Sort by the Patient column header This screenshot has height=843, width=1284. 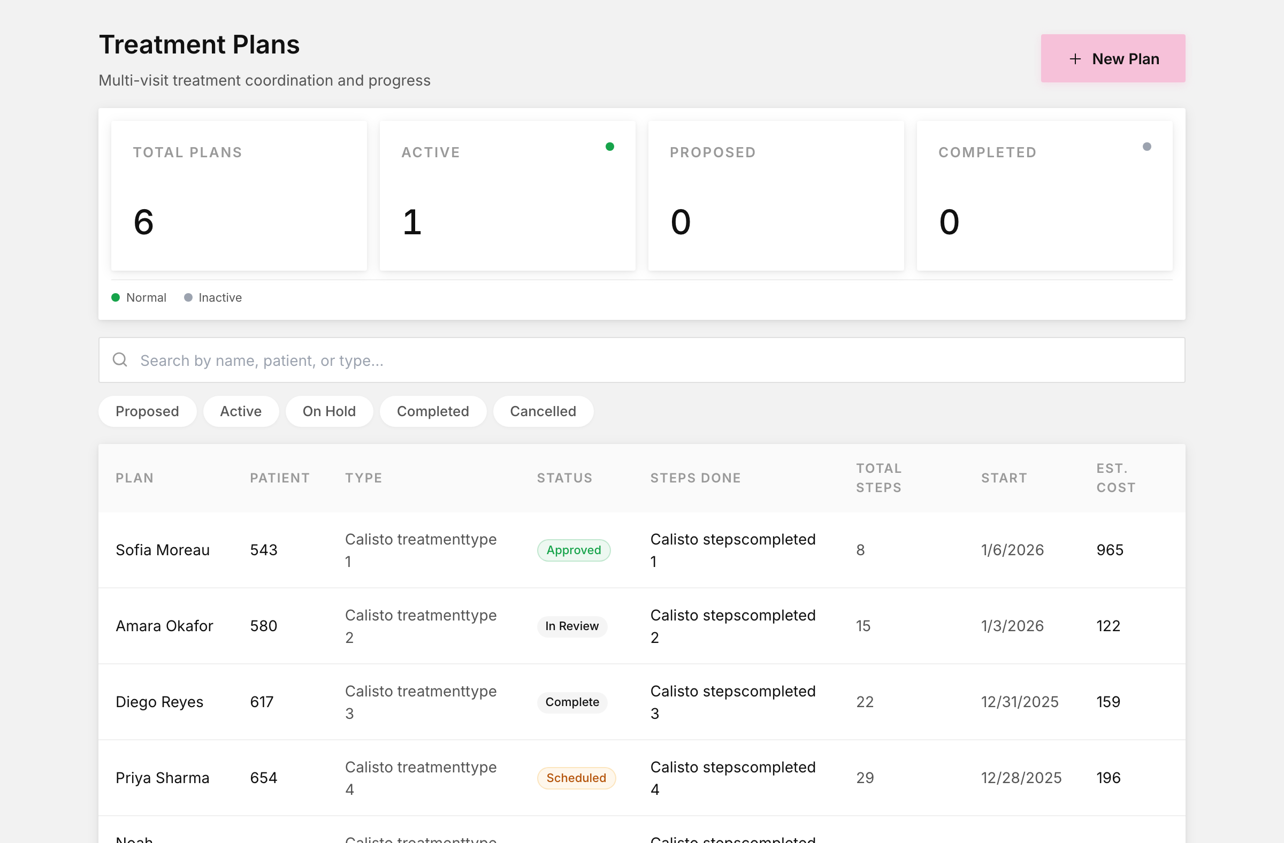[x=279, y=478]
